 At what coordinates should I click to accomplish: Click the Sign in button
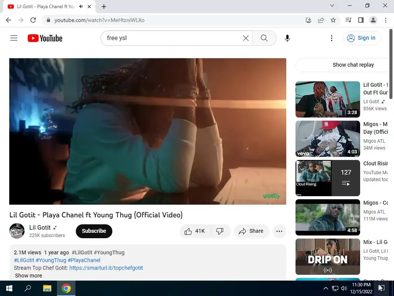click(362, 38)
